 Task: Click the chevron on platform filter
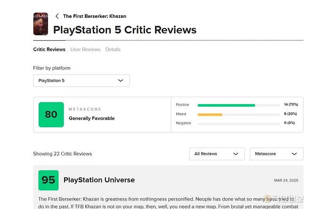[121, 80]
